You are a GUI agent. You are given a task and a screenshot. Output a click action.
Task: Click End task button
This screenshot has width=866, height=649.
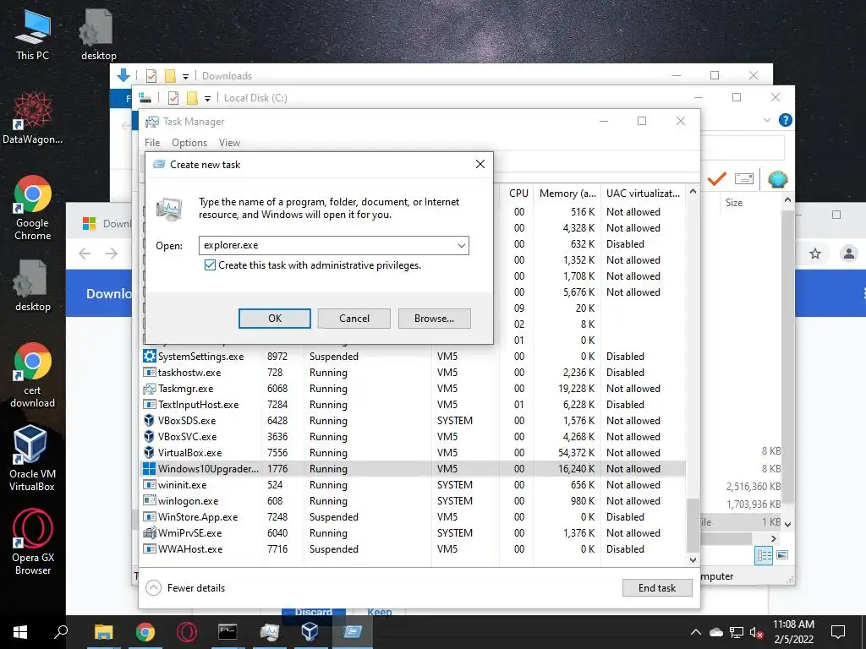click(656, 588)
